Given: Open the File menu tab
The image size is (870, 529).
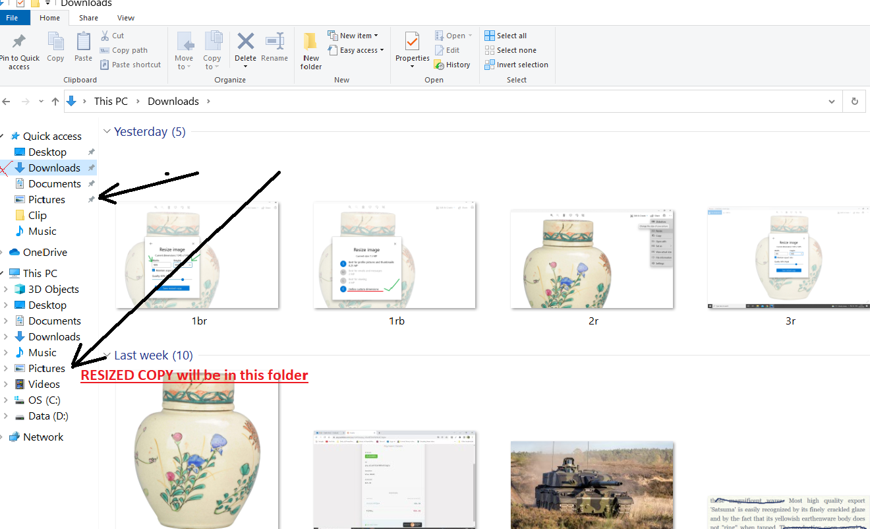Looking at the screenshot, I should tap(12, 18).
